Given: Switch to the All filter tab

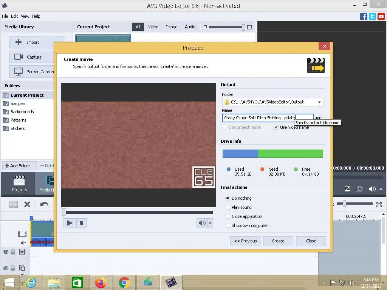Looking at the screenshot, I should 138,27.
